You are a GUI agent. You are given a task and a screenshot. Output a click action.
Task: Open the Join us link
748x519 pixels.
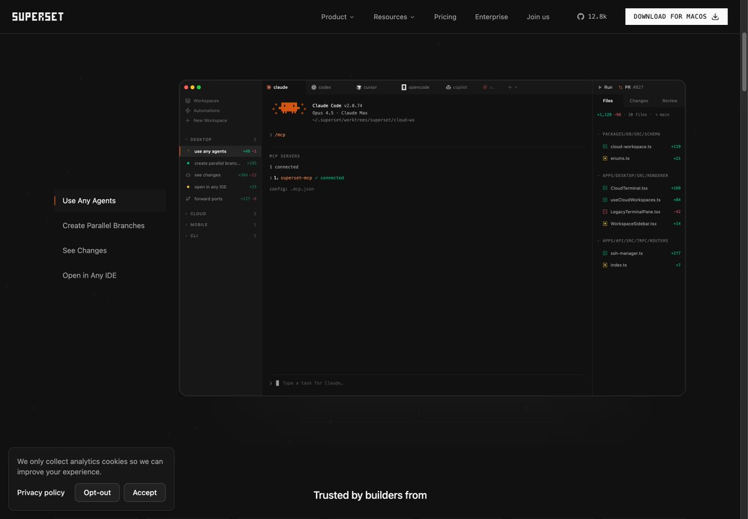(x=538, y=17)
